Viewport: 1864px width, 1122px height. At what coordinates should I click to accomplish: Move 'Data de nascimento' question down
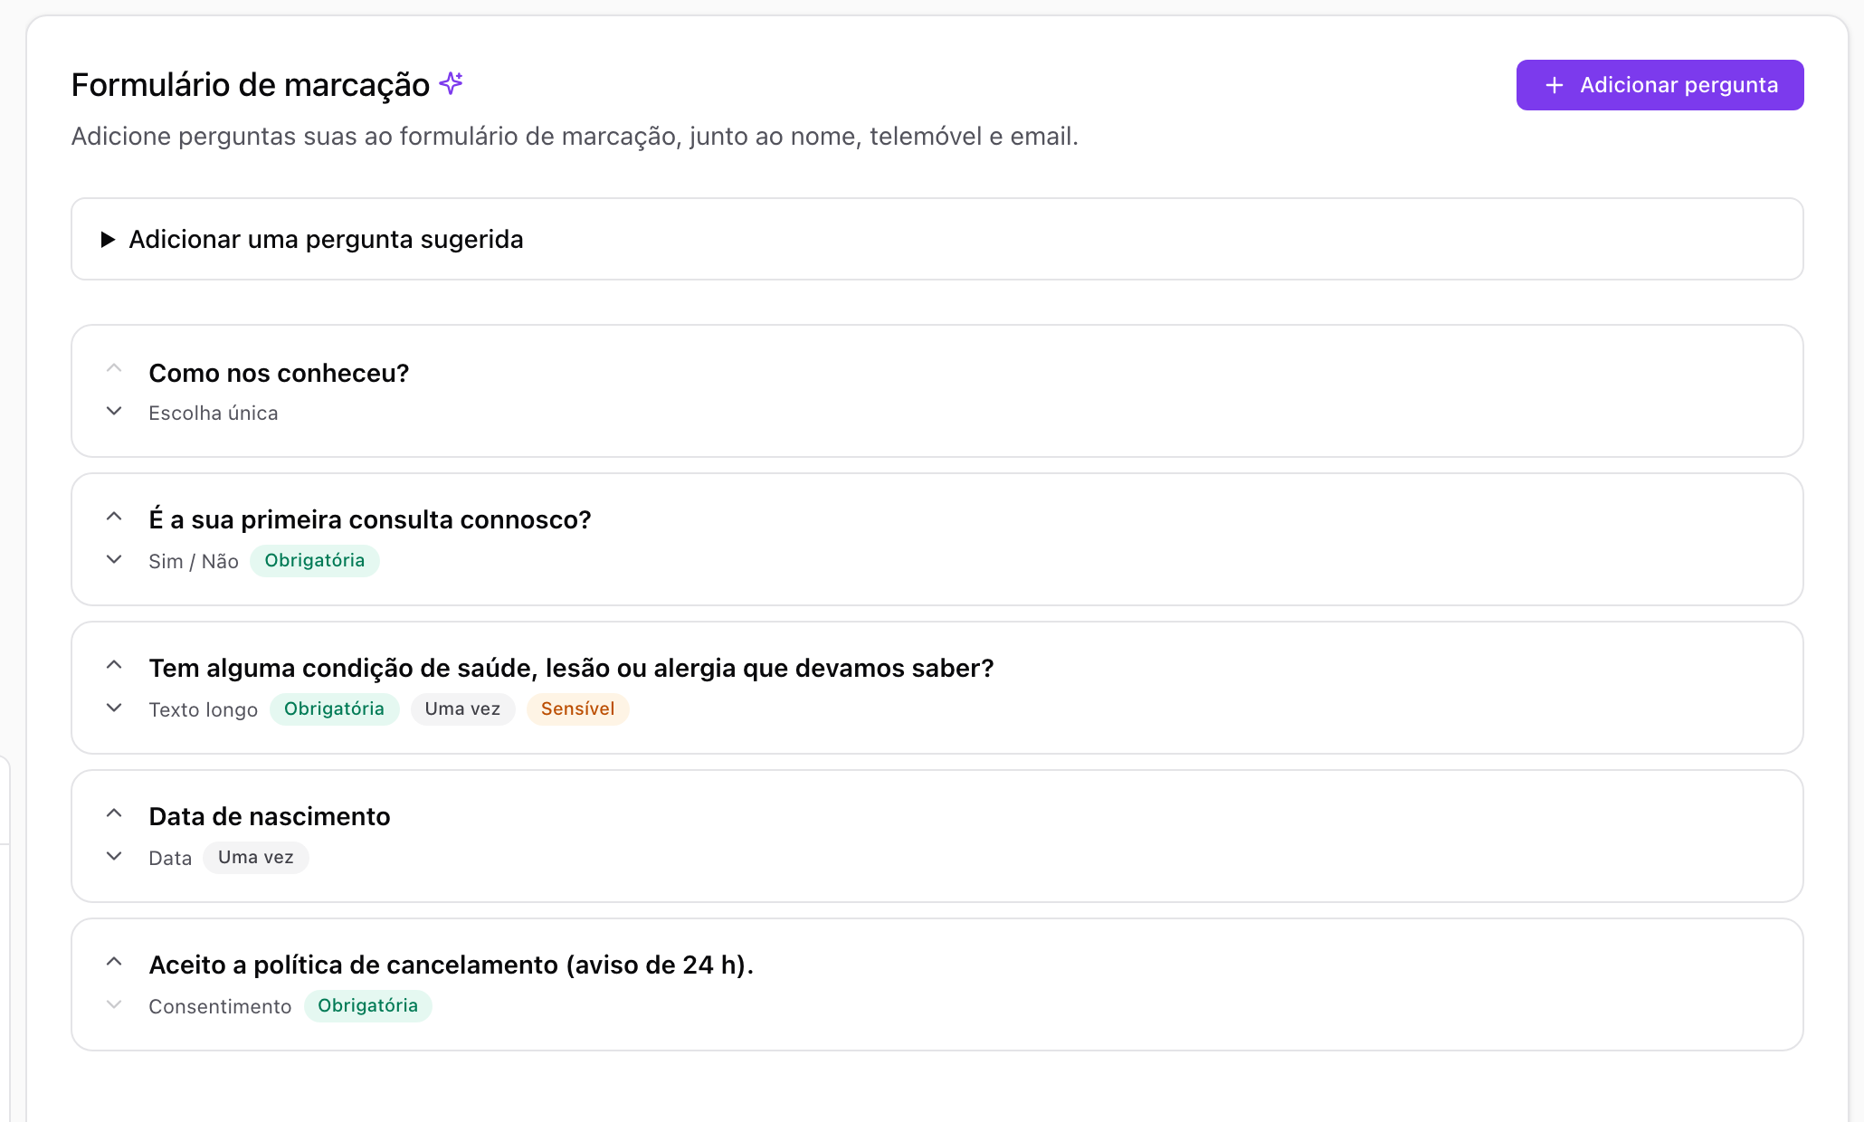click(114, 856)
